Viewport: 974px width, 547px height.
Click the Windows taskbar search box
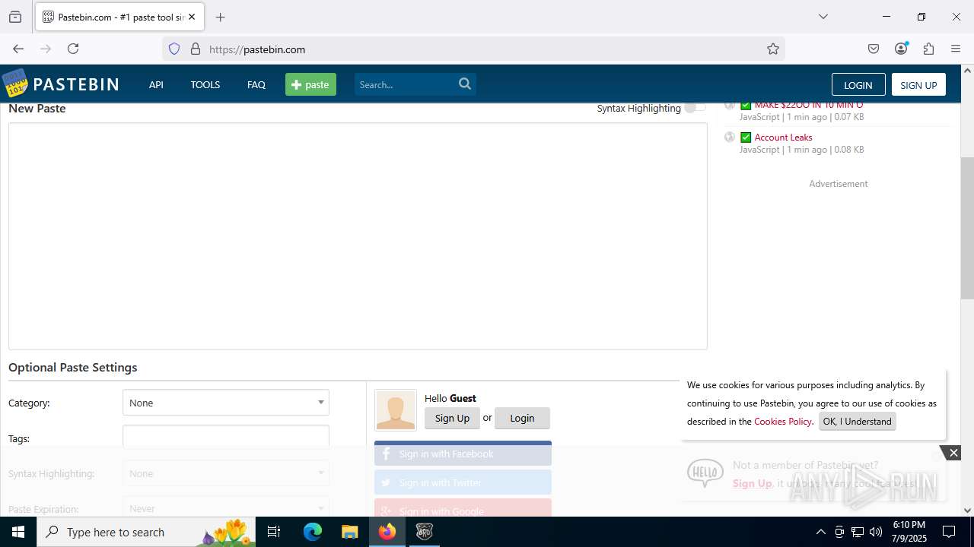coord(146,532)
